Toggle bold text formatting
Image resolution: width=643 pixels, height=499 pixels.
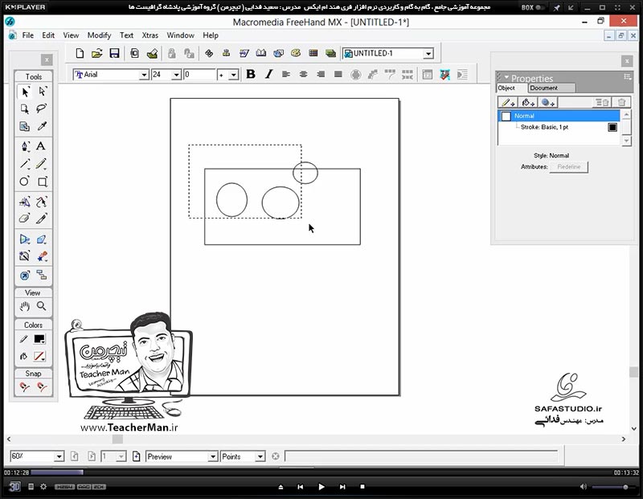251,74
